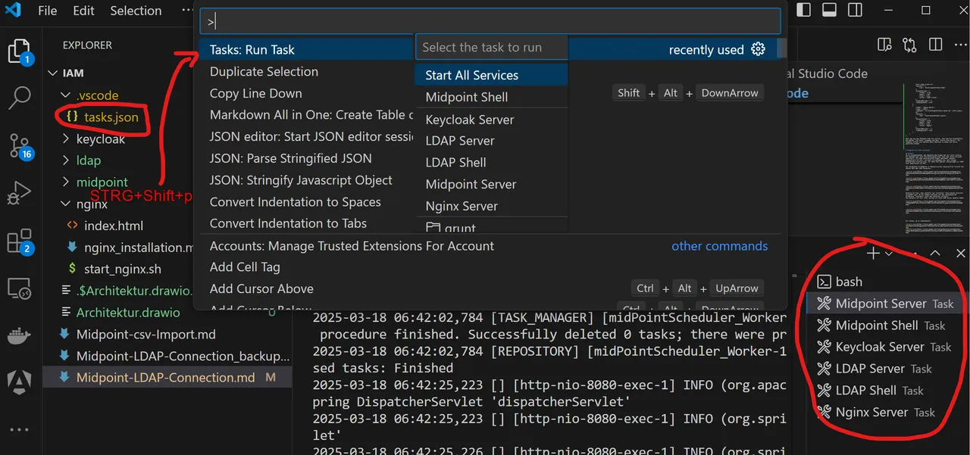Run the 'Start All Services' task
The image size is (970, 455).
492,75
